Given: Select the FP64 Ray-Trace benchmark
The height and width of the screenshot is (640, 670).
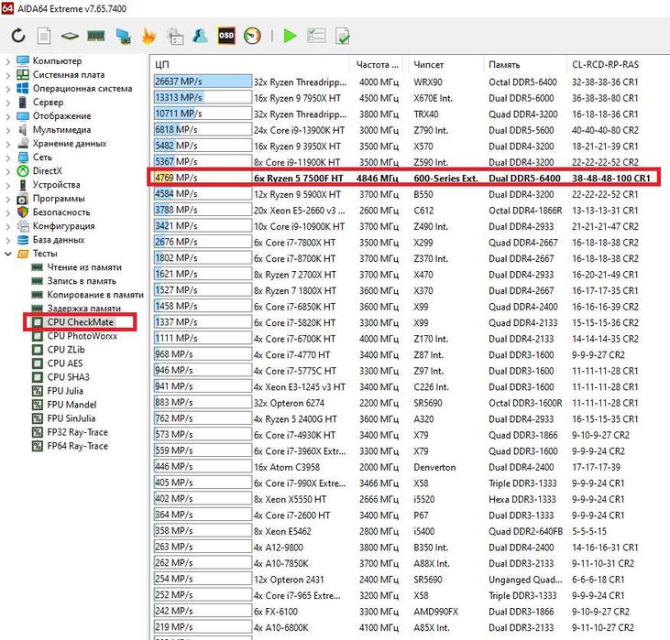Looking at the screenshot, I should [x=77, y=446].
